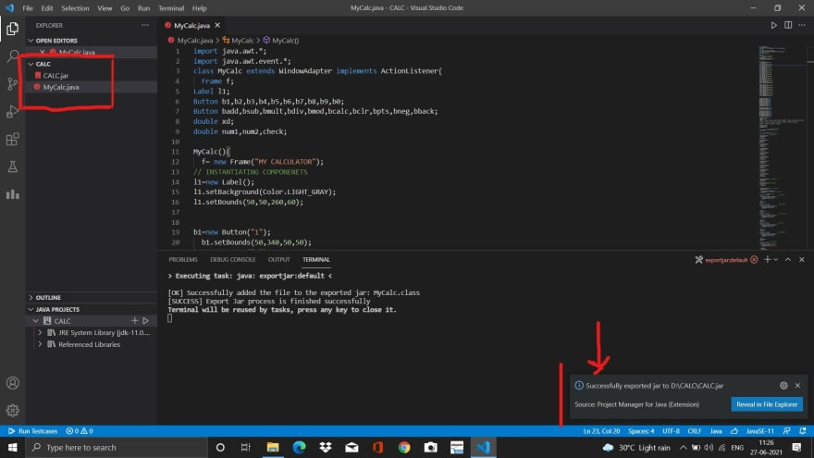
Task: Run the Java file using the play icon
Action: point(773,25)
